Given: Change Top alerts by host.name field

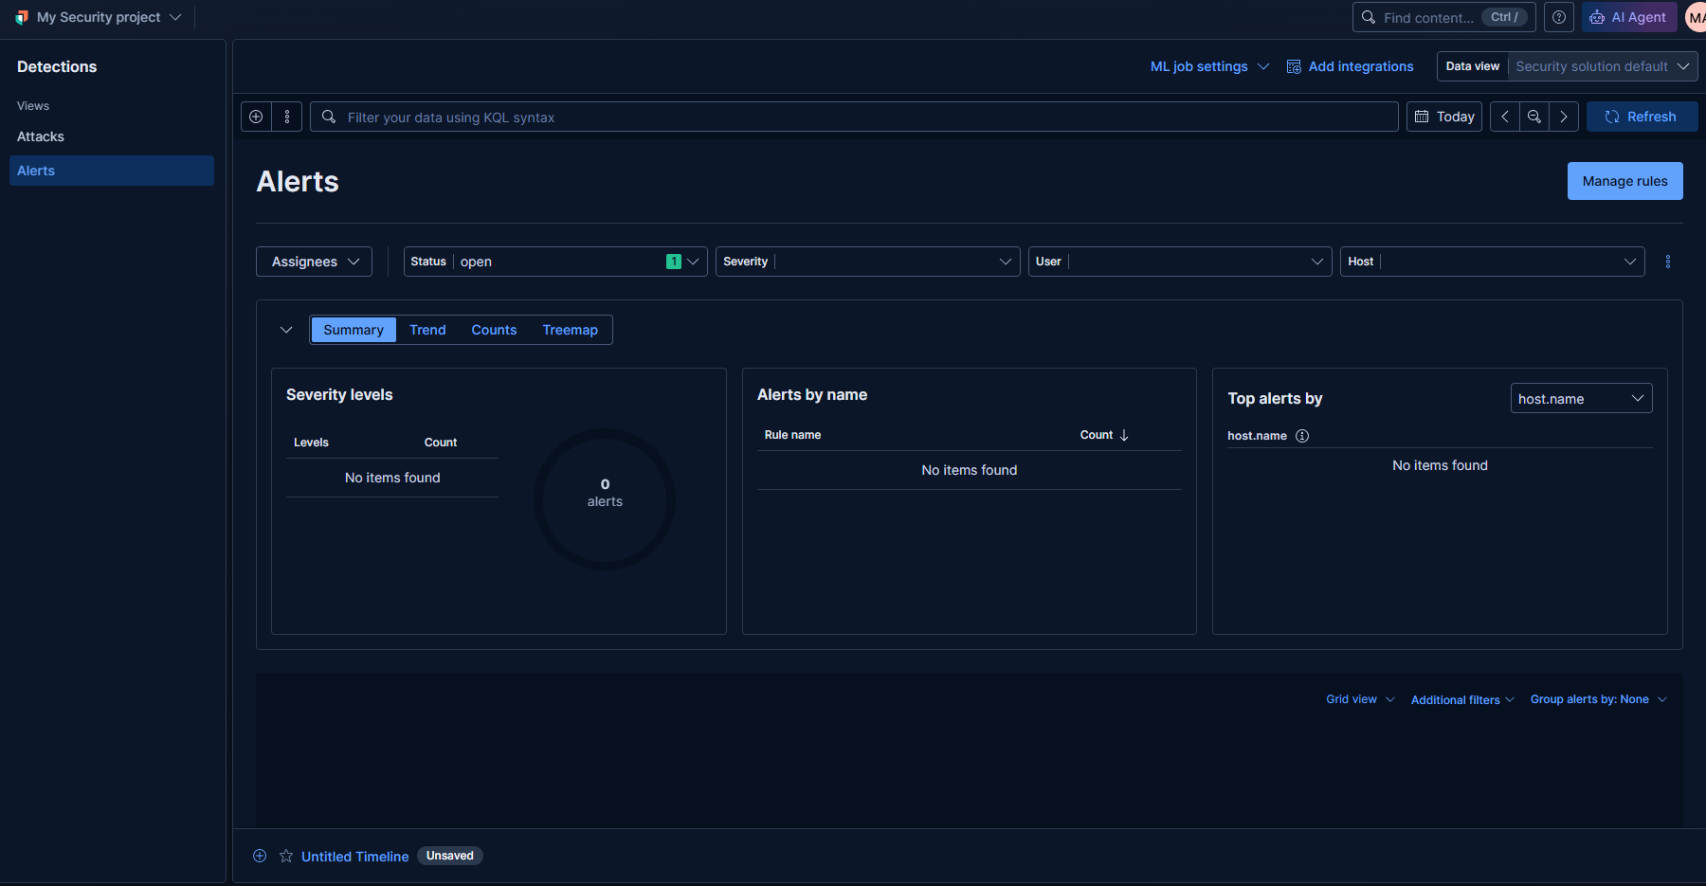Looking at the screenshot, I should (1581, 398).
